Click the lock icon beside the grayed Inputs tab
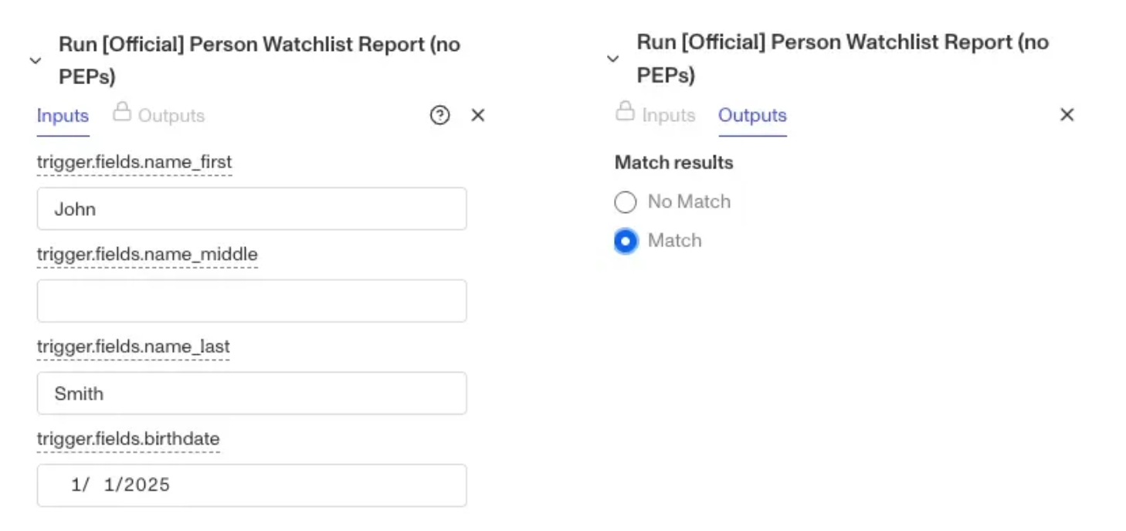 pyautogui.click(x=625, y=111)
